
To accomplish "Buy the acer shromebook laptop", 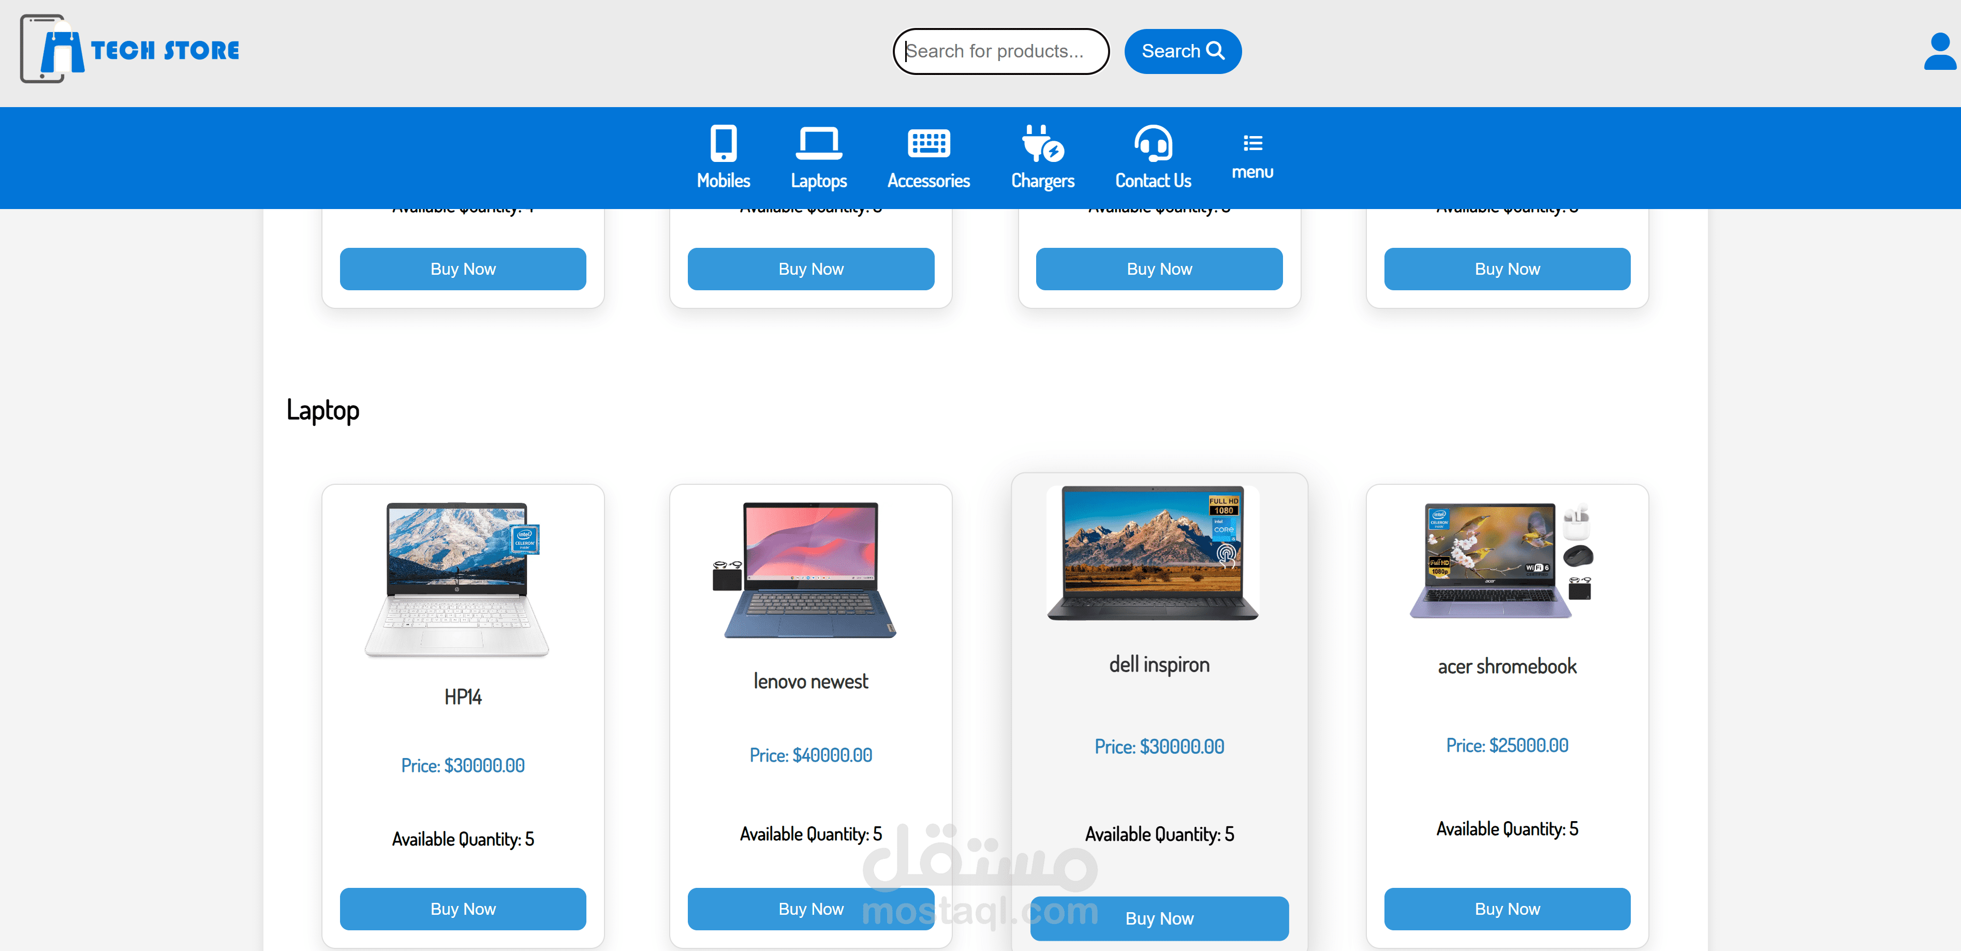I will pos(1507,909).
